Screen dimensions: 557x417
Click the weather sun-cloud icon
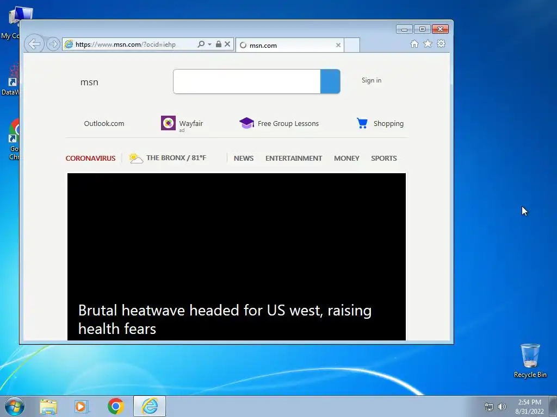click(135, 158)
